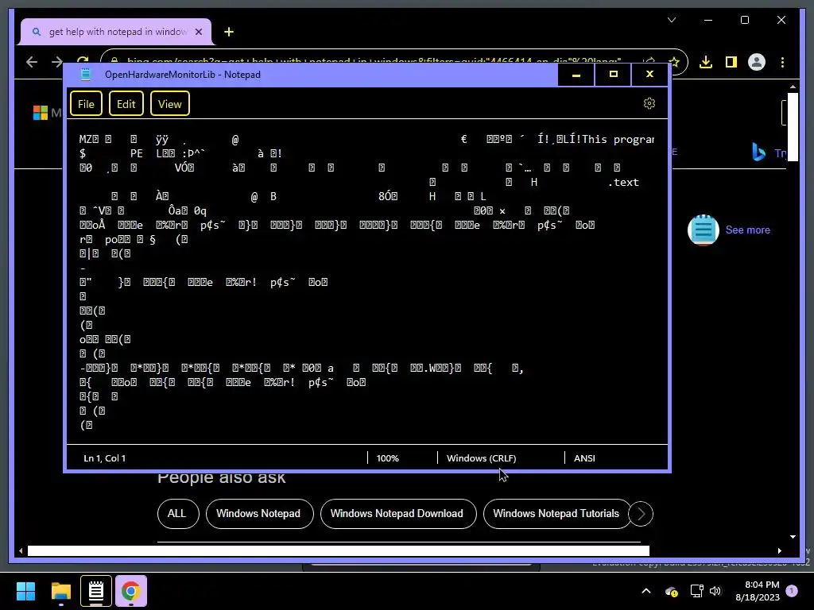
Task: Open the Windows Start menu
Action: point(25,591)
